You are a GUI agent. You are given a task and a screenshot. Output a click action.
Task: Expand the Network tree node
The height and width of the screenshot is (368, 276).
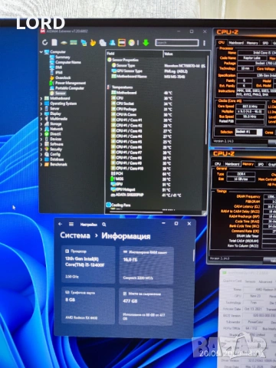[x=41, y=129]
